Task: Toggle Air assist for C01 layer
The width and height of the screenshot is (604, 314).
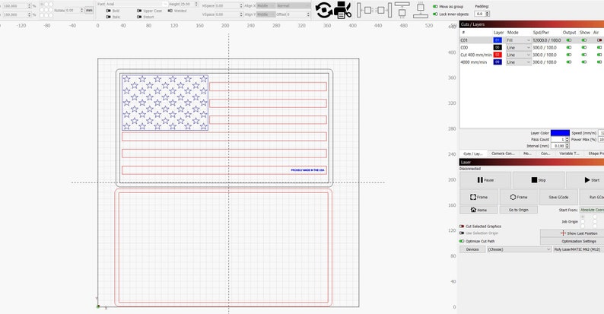Action: 599,40
